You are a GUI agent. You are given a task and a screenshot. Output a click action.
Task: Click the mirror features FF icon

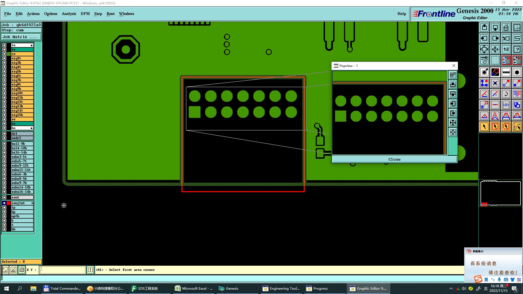coord(517,94)
